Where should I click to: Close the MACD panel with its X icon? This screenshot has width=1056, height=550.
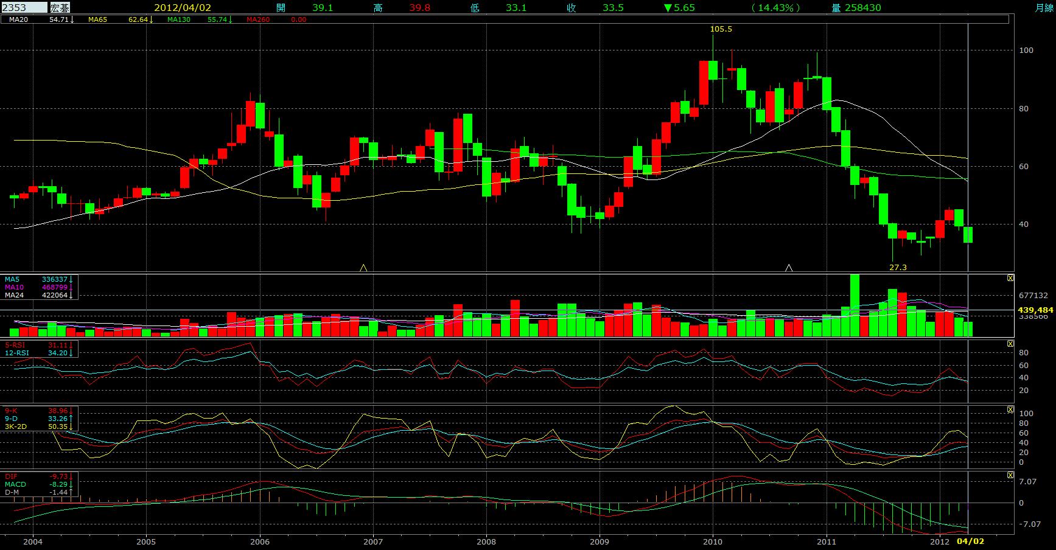[x=1011, y=475]
